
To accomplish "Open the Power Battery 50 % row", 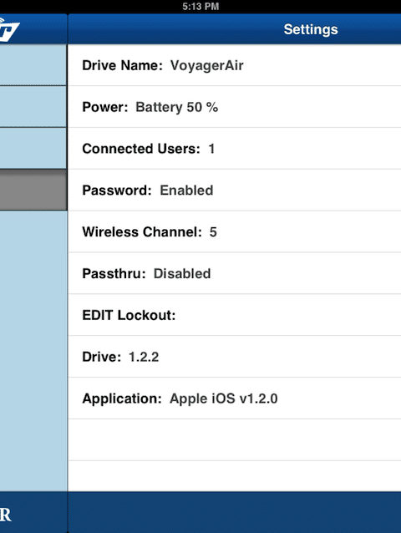I will tap(235, 107).
